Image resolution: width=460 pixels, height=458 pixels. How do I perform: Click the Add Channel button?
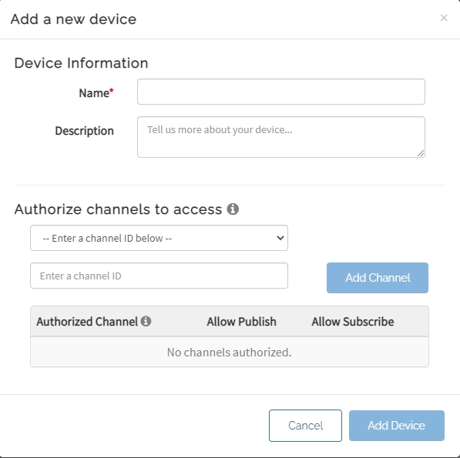[378, 278]
